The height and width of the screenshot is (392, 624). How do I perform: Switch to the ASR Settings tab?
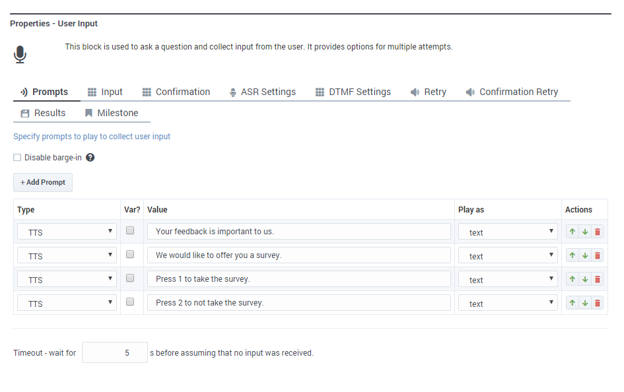tap(262, 92)
